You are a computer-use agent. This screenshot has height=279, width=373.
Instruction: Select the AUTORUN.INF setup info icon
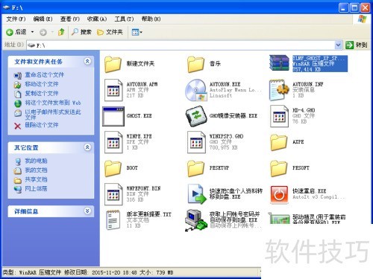click(x=279, y=90)
